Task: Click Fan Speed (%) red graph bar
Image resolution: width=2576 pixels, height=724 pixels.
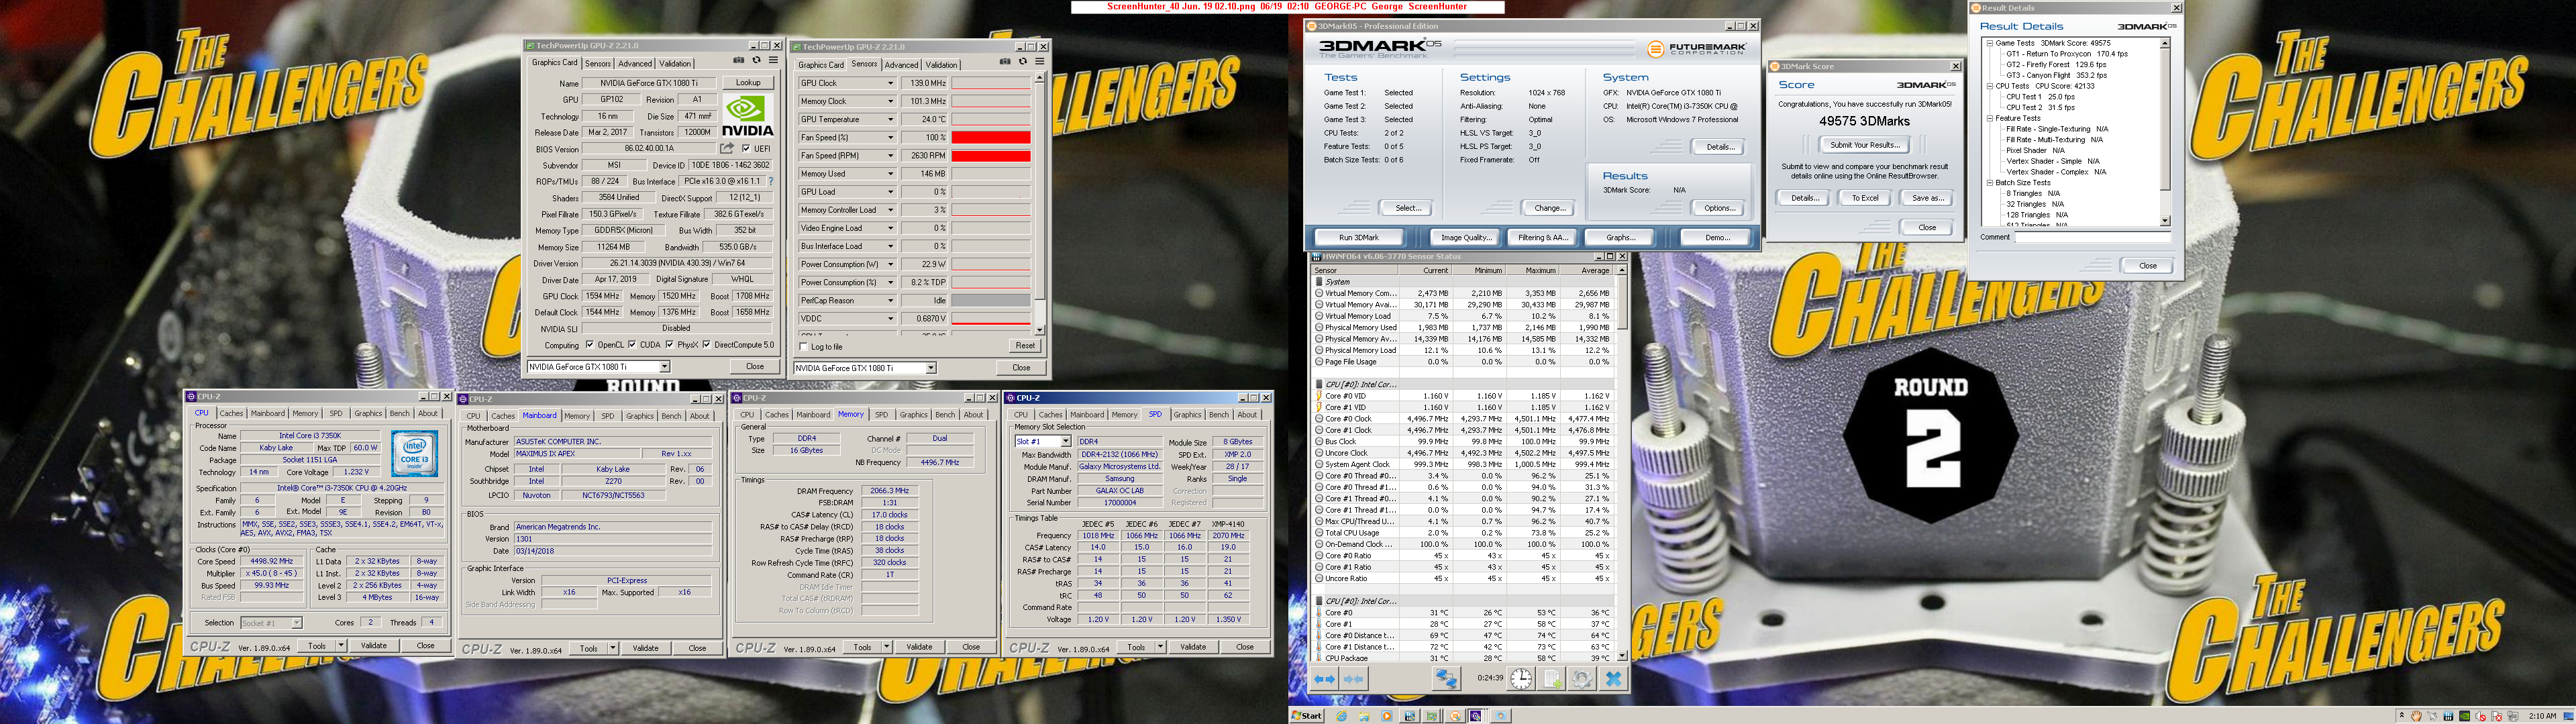Action: click(x=990, y=137)
